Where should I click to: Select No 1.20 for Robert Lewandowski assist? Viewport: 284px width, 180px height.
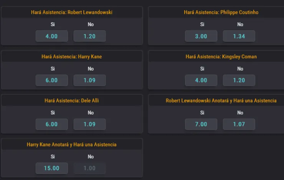point(90,36)
